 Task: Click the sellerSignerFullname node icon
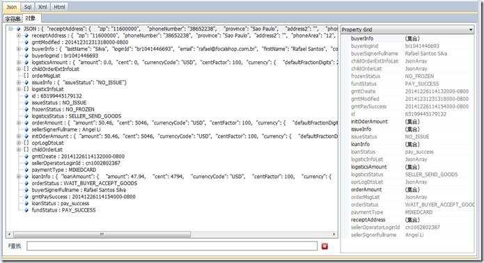(26, 130)
